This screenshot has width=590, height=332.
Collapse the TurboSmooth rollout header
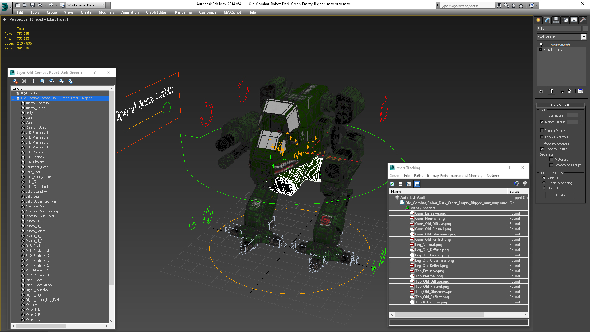point(560,105)
